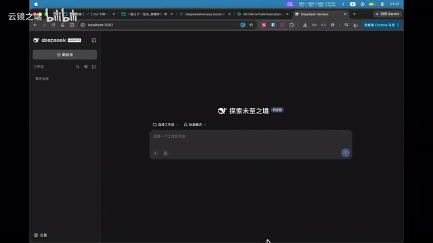Open Control Center in menu bar
This screenshot has height=243, width=433.
coord(382,4)
